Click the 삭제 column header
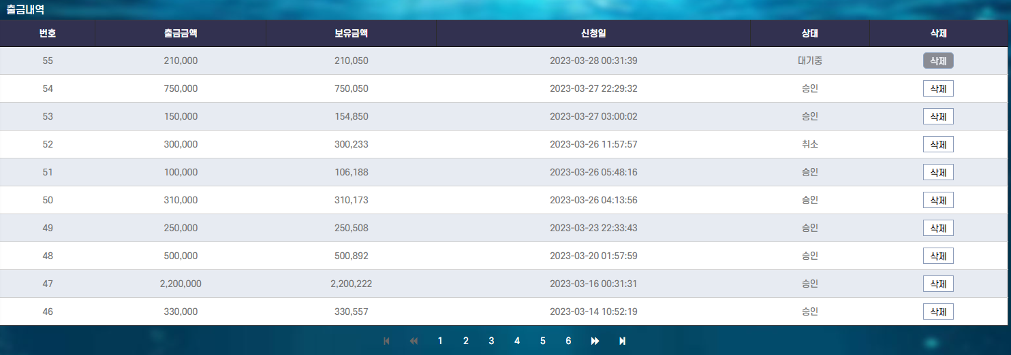 point(938,33)
